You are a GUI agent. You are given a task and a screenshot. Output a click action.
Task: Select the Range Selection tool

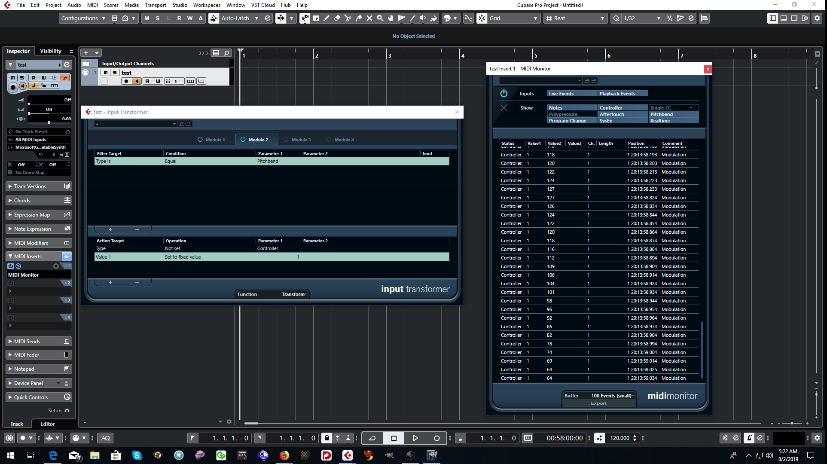point(316,18)
